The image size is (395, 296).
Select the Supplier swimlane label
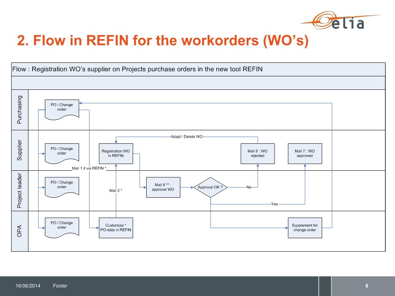[20, 150]
